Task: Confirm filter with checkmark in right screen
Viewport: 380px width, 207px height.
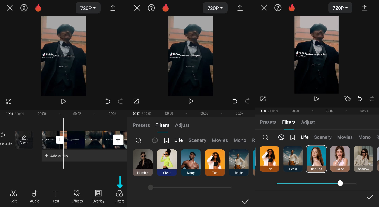Action: tap(369, 197)
